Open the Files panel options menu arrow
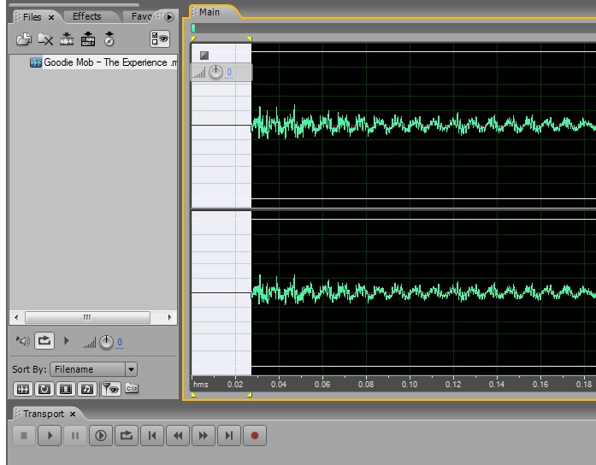Screen dimensions: 596x465 coord(169,17)
